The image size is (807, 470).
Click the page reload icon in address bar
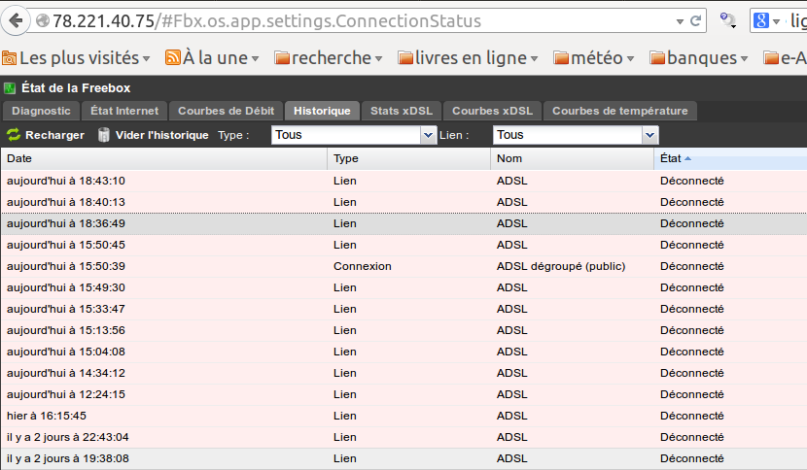point(696,20)
